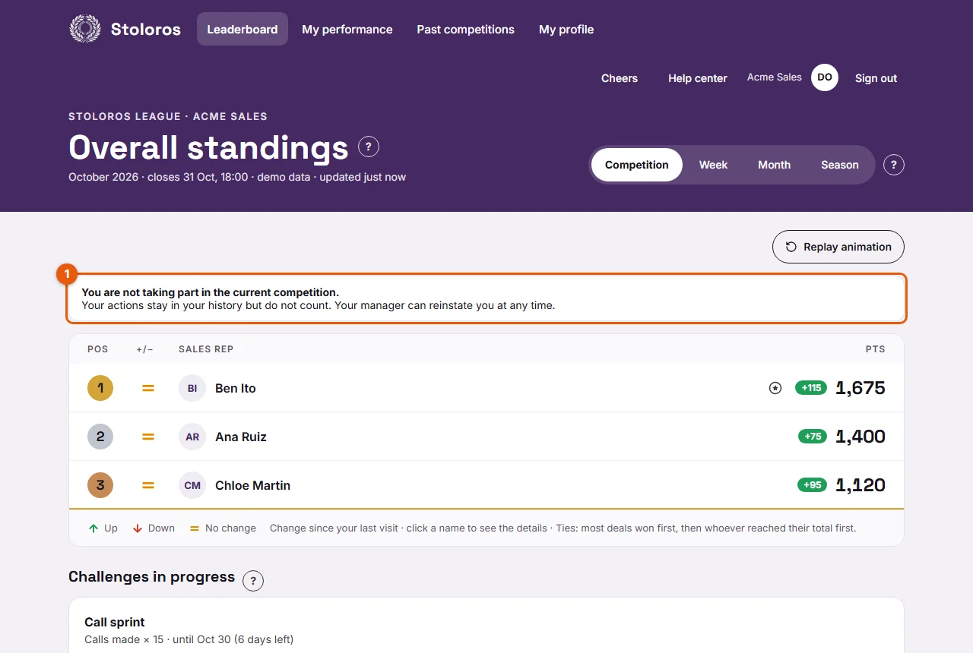Open the Cheers page
The height and width of the screenshot is (653, 973).
pos(620,78)
